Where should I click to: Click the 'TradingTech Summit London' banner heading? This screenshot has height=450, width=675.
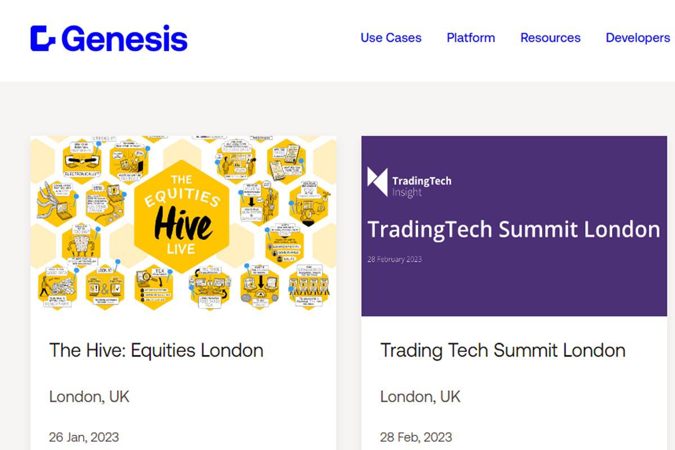click(x=514, y=229)
